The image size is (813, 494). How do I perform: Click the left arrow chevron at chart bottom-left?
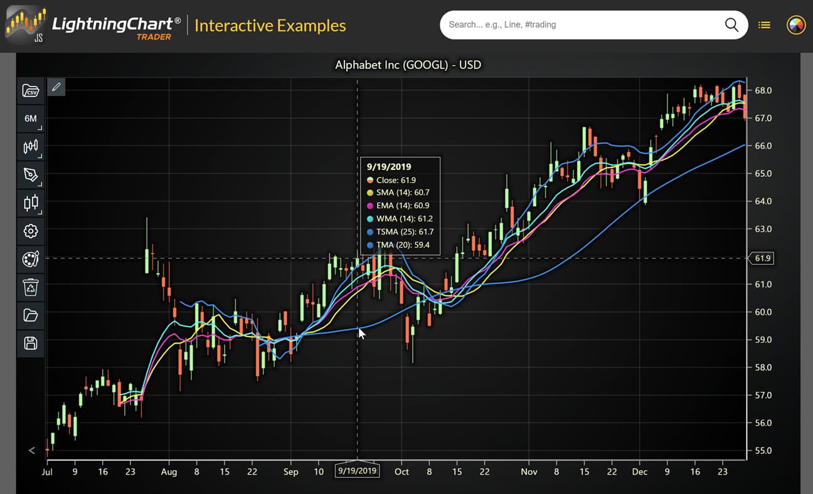pyautogui.click(x=31, y=450)
